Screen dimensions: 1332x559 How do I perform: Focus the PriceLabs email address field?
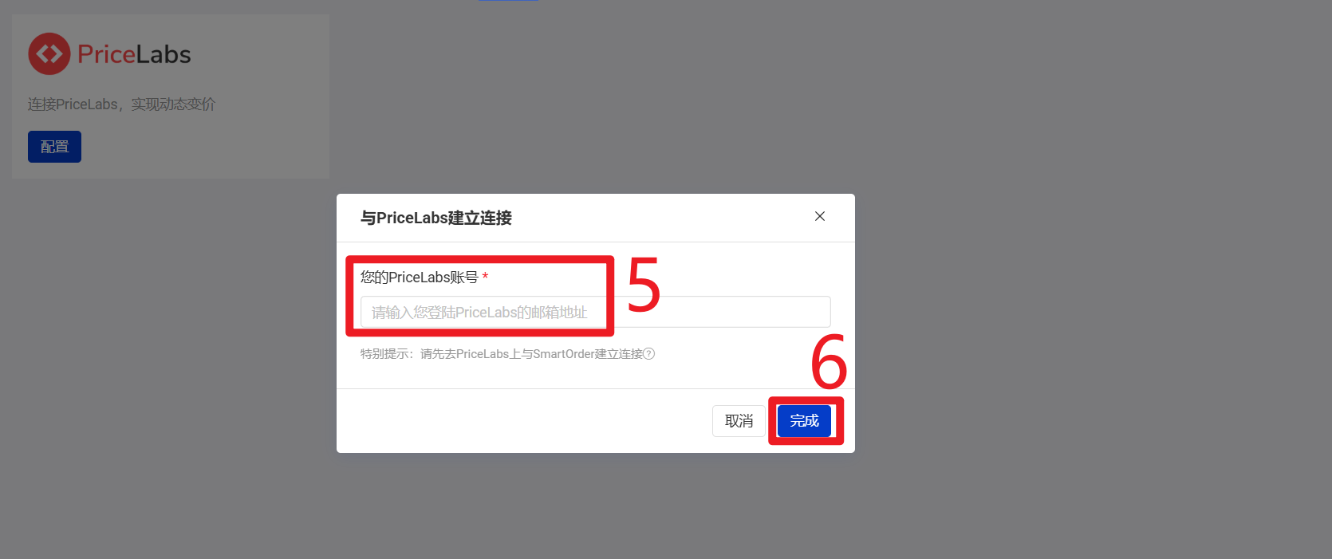click(x=595, y=312)
